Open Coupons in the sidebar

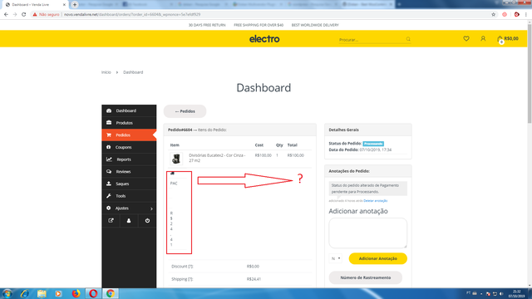(x=129, y=147)
